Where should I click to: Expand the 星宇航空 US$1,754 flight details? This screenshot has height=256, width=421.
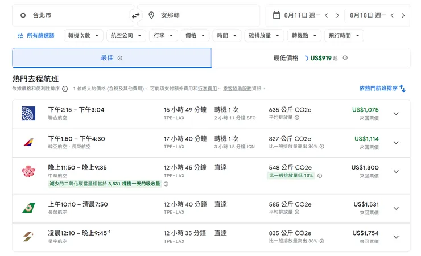[x=396, y=237]
